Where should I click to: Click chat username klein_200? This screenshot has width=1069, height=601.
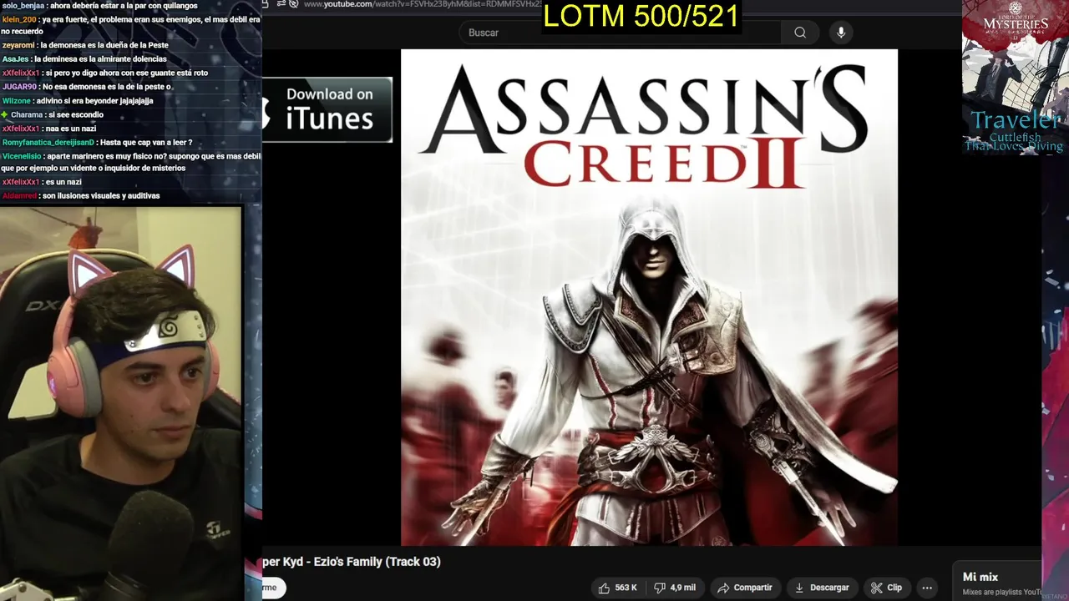pos(18,19)
